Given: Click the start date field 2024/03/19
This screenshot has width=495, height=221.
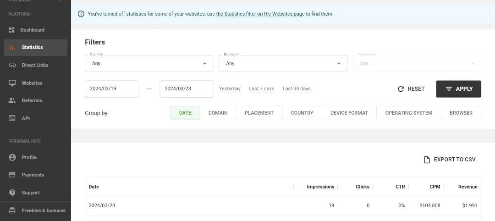Looking at the screenshot, I should [x=111, y=89].
